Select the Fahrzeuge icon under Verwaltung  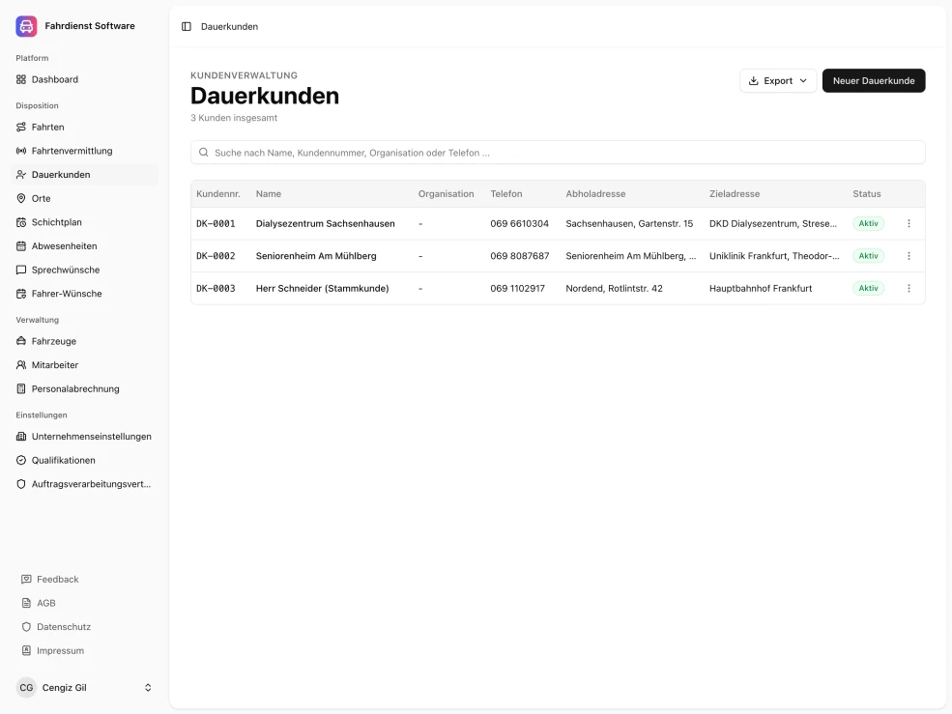click(20, 341)
